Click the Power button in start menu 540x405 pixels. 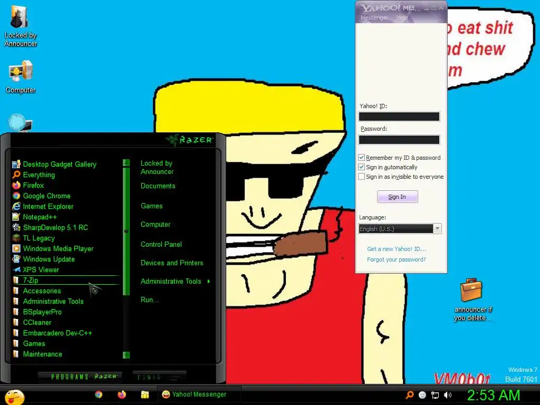(159, 377)
